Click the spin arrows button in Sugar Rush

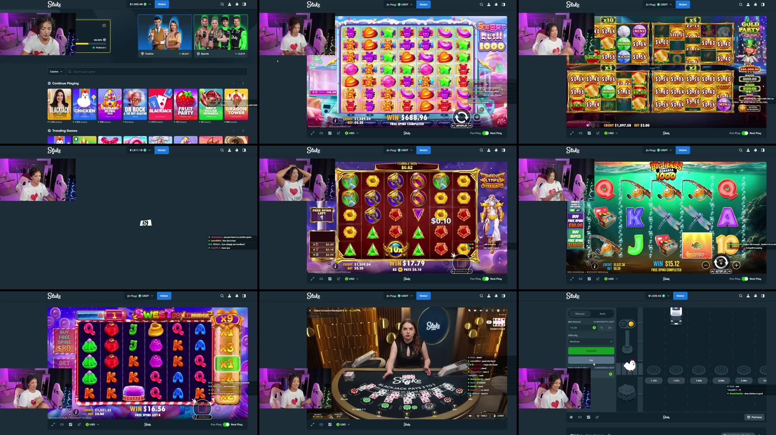[461, 117]
